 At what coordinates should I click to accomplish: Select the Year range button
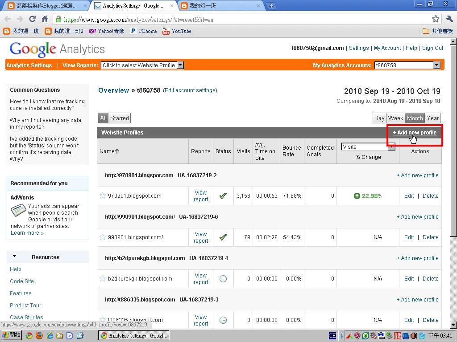432,118
